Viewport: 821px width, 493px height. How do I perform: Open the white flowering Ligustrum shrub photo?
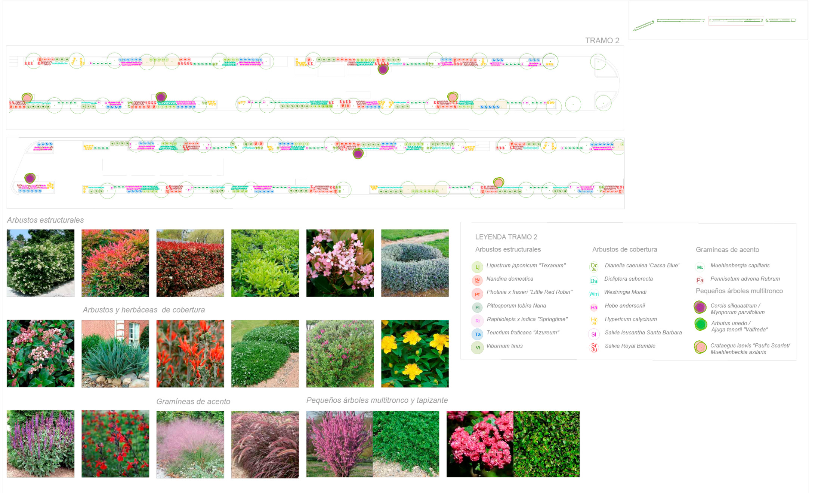click(x=40, y=263)
